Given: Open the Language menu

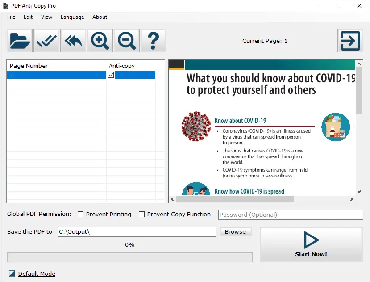Looking at the screenshot, I should [72, 17].
